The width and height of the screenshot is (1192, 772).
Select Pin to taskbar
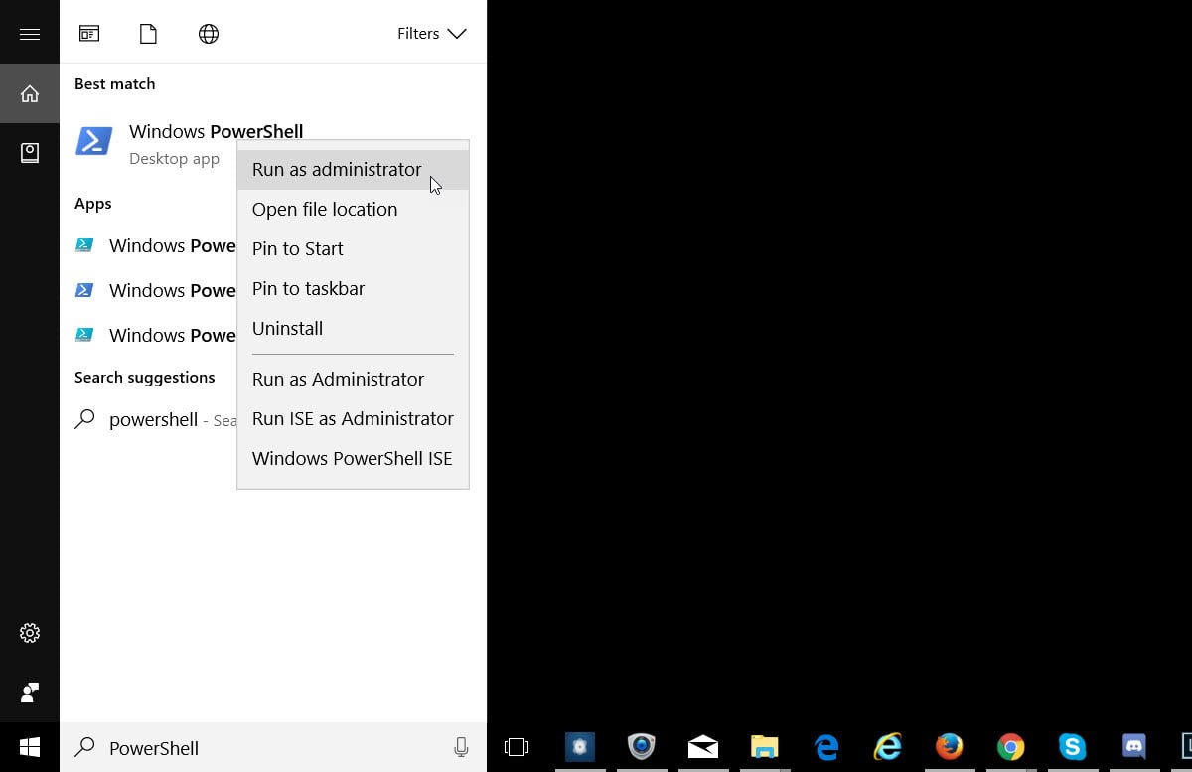click(353, 288)
